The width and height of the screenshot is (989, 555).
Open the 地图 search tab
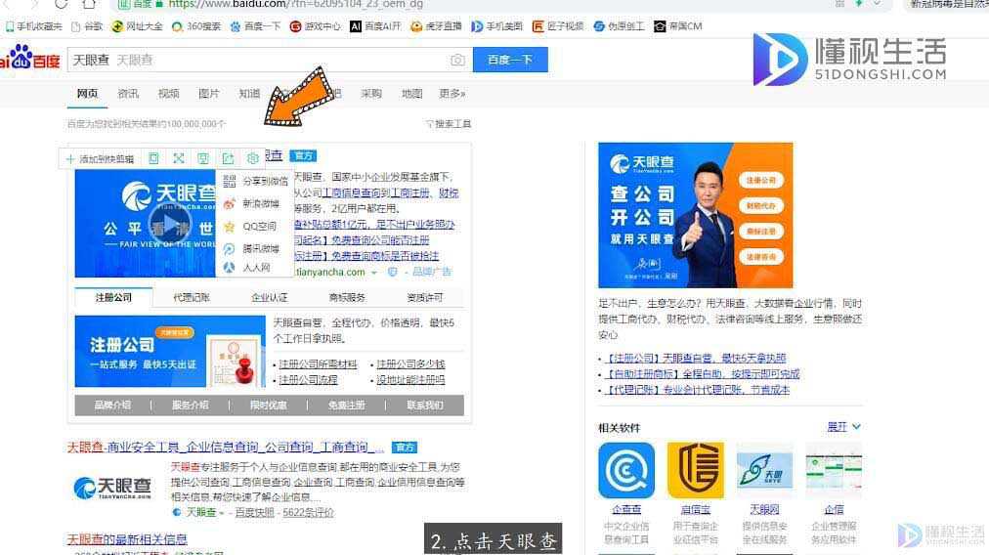coord(411,94)
